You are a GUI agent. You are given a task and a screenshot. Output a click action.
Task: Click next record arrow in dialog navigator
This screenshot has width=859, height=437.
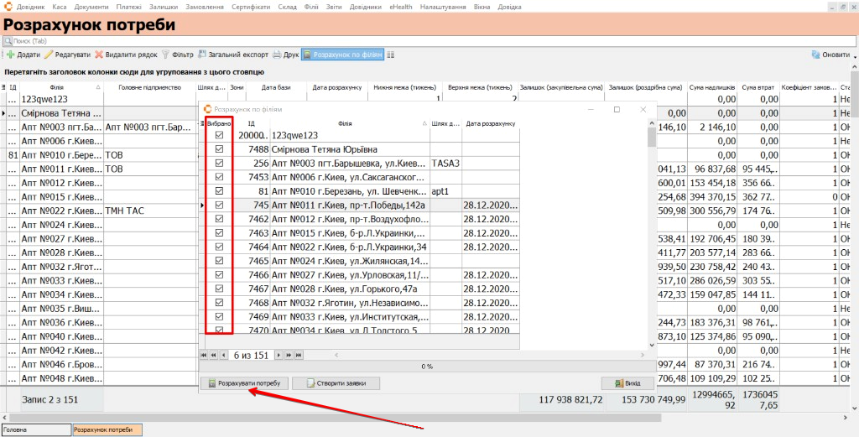click(x=279, y=356)
